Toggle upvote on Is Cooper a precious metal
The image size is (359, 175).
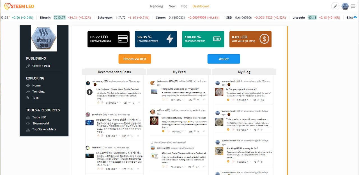[228, 100]
